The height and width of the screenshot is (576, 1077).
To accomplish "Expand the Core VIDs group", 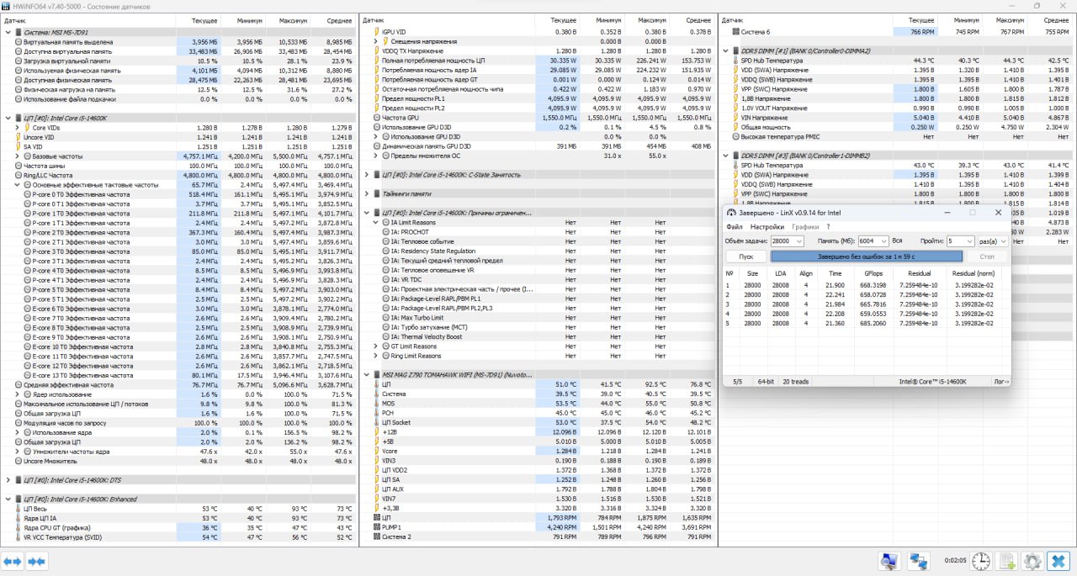I will coord(18,128).
